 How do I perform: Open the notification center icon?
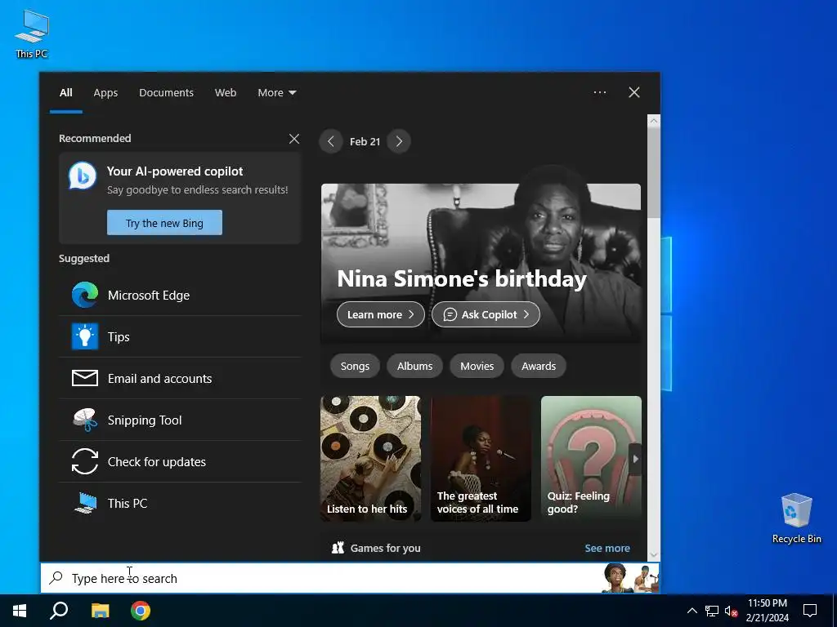click(810, 611)
